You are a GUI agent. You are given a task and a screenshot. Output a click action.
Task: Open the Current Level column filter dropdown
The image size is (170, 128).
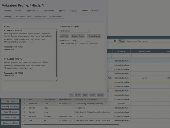coord(144,56)
